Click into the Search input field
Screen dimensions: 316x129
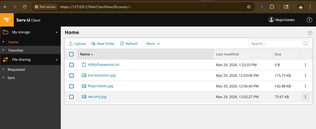275,44
